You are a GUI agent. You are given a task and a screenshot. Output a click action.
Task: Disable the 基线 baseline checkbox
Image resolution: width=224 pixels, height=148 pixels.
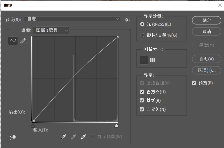(x=142, y=100)
